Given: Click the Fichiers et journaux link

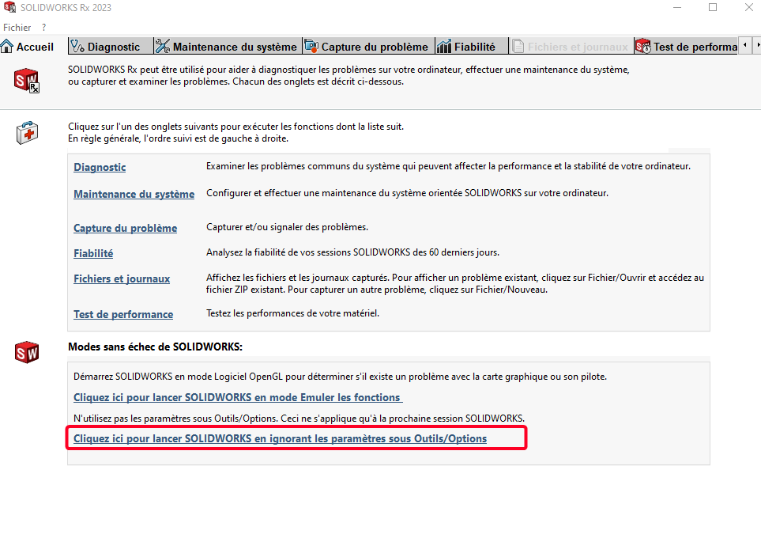Looking at the screenshot, I should tap(122, 278).
